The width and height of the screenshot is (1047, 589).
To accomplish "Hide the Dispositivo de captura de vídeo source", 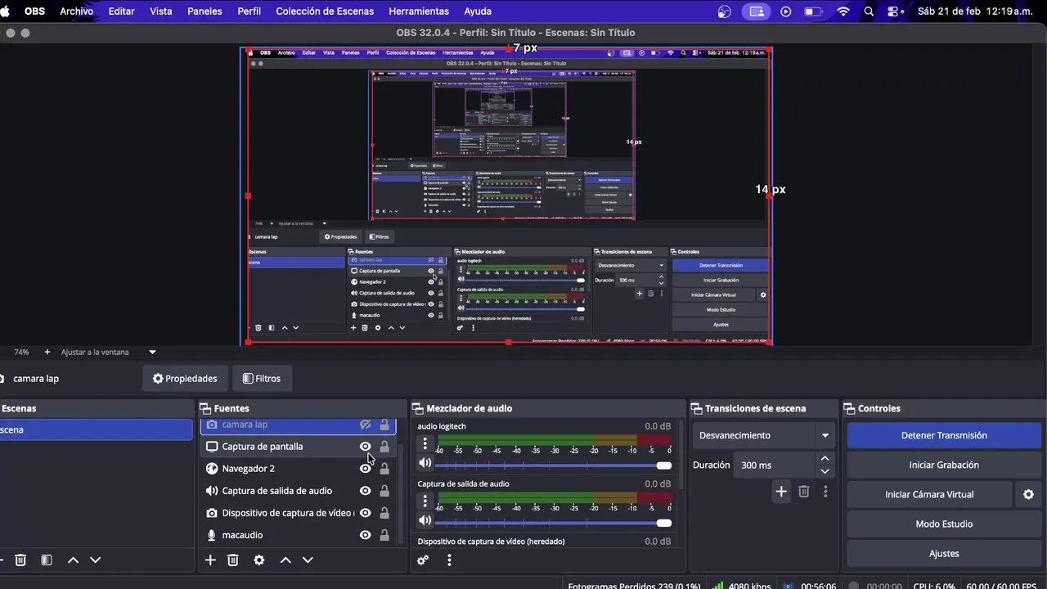I will pyautogui.click(x=366, y=513).
